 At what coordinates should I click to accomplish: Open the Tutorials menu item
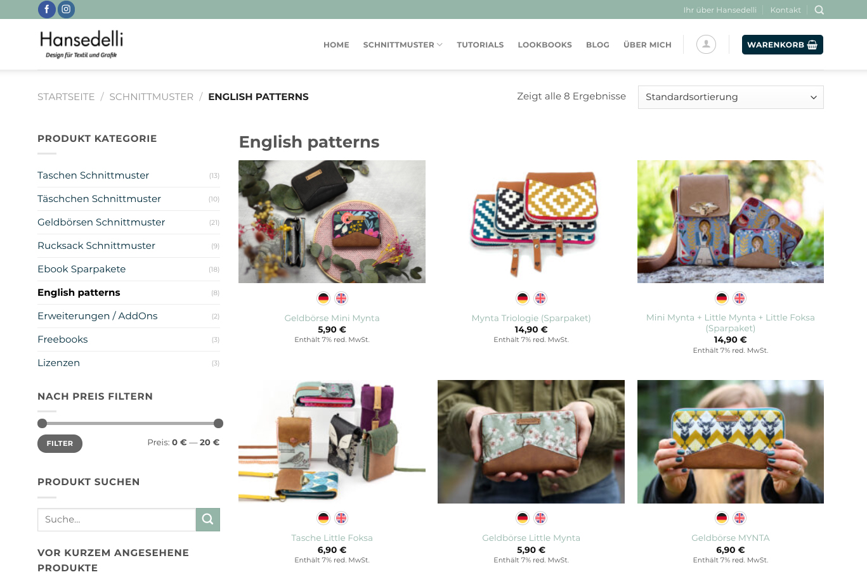pos(480,45)
